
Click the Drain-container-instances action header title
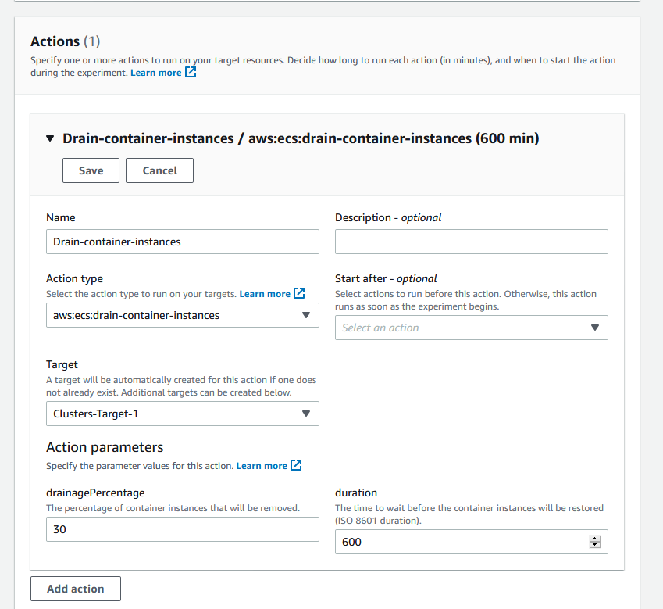301,138
